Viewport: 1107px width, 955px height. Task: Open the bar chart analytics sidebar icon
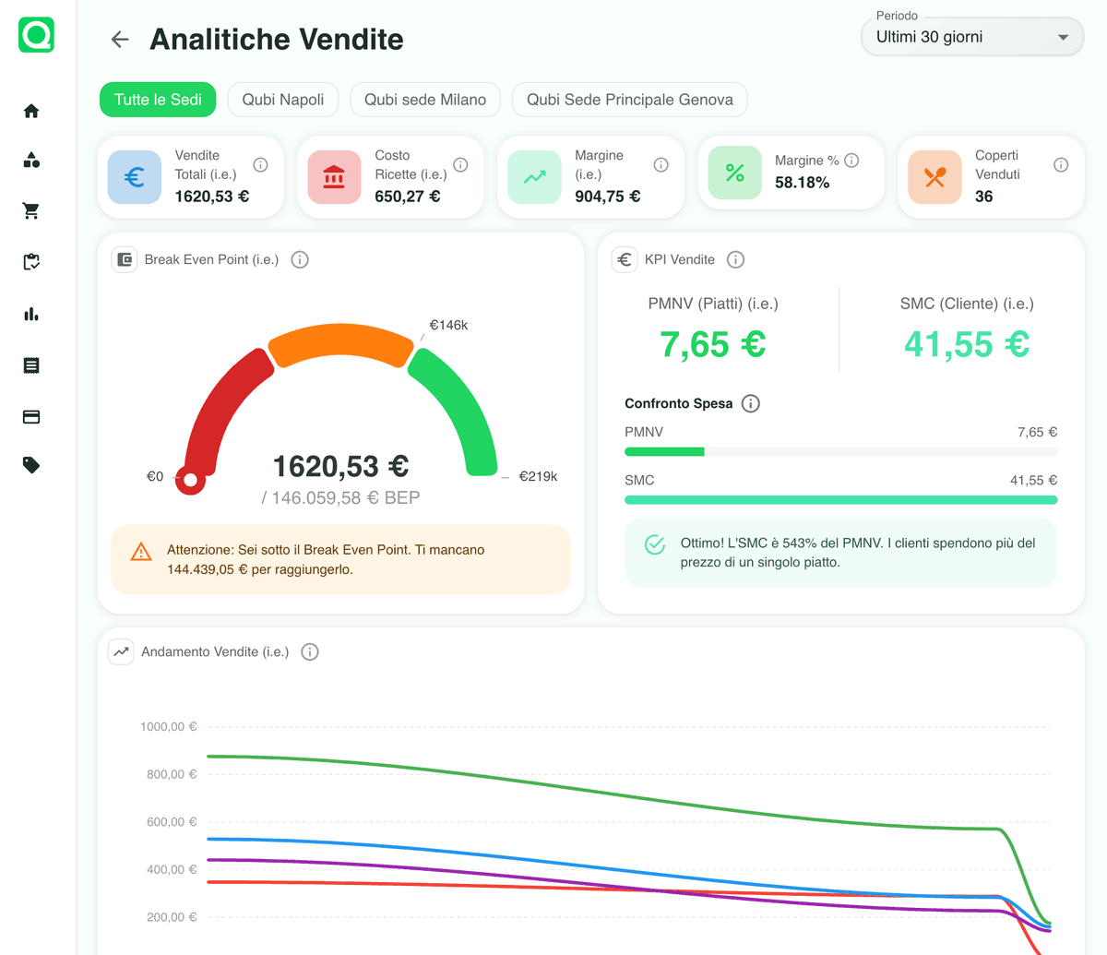click(31, 314)
